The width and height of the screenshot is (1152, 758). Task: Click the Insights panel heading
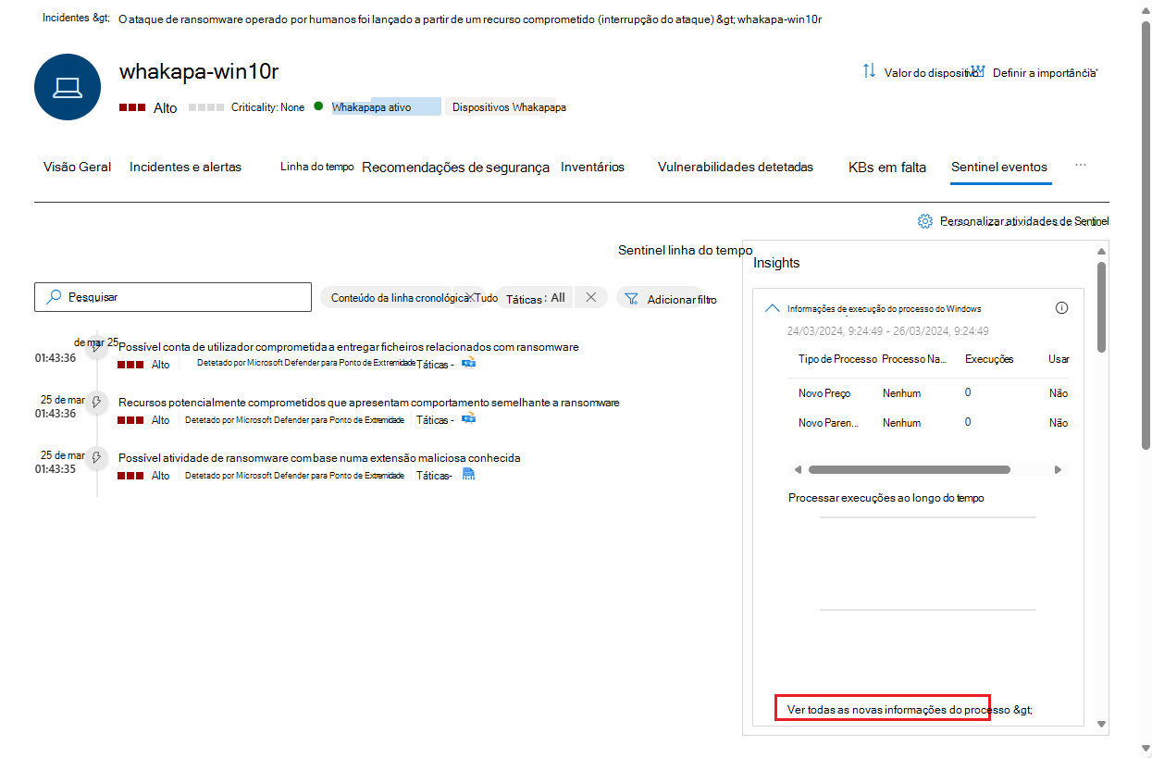tap(776, 263)
